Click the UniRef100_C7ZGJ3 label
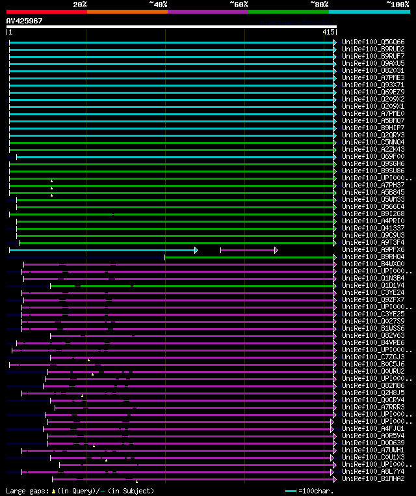Screen dimensions: 416x496 coord(373,357)
